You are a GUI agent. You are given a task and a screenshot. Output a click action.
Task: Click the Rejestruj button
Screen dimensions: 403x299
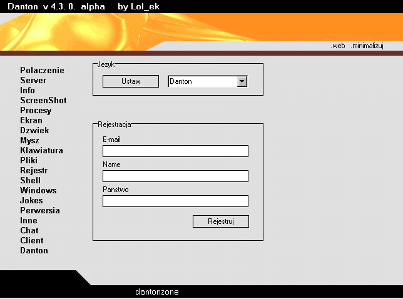pyautogui.click(x=220, y=221)
